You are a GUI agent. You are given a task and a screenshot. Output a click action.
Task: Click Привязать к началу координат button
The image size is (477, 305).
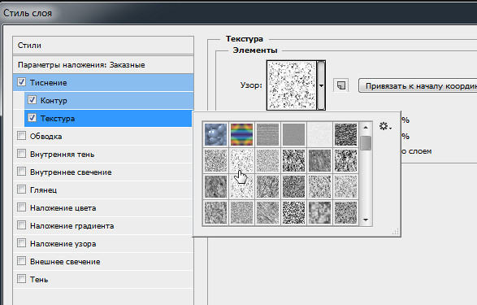[418, 86]
